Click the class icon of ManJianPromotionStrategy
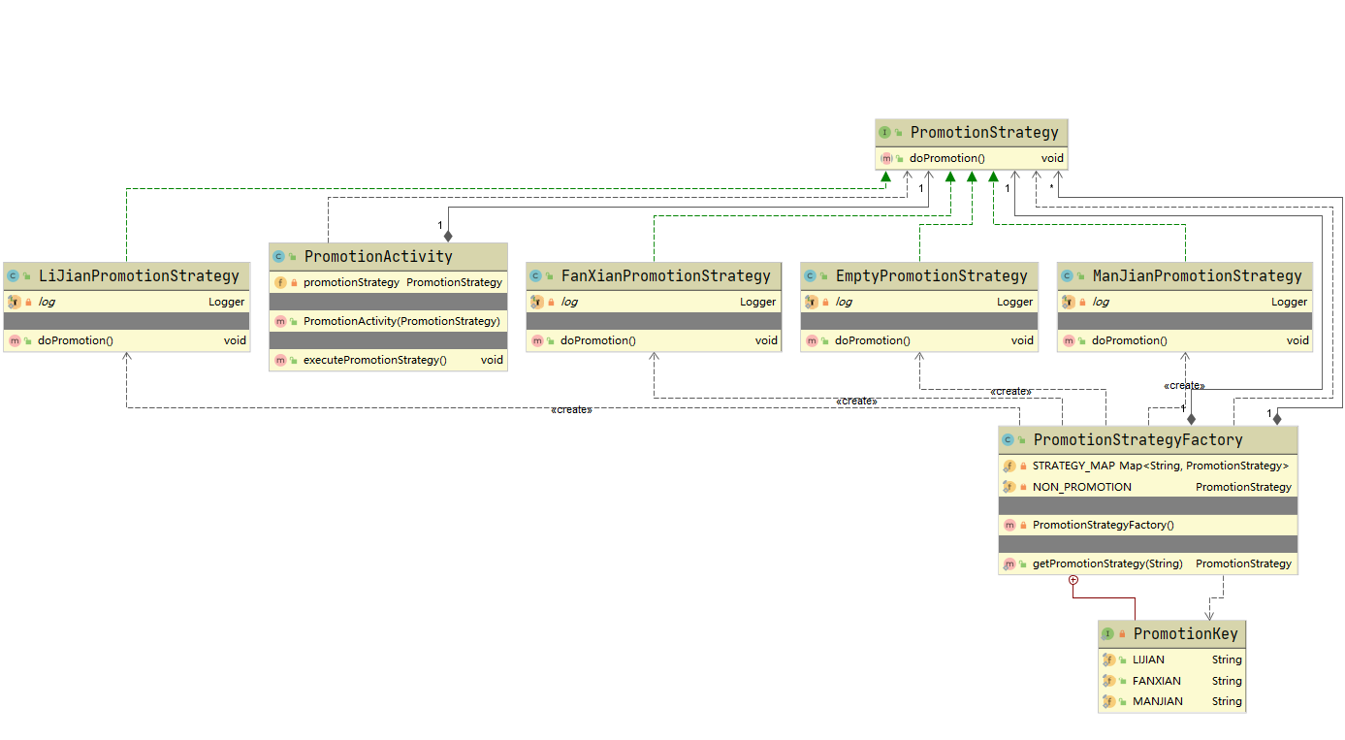 [1067, 276]
